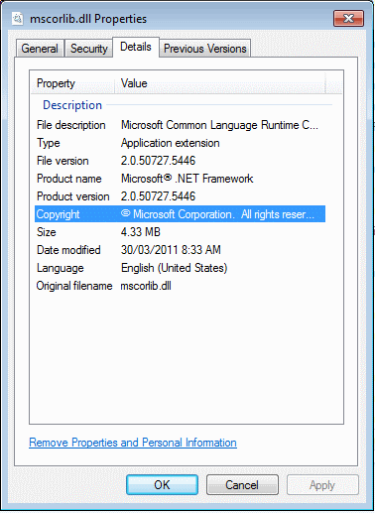Select the File description row label

click(71, 125)
